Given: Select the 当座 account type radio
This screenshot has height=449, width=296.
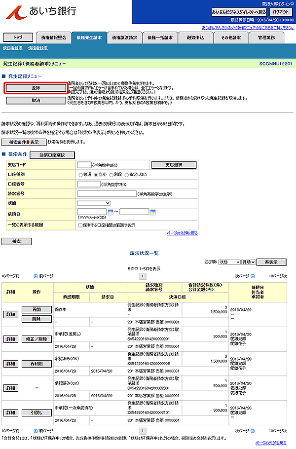Looking at the screenshot, I should [96, 175].
